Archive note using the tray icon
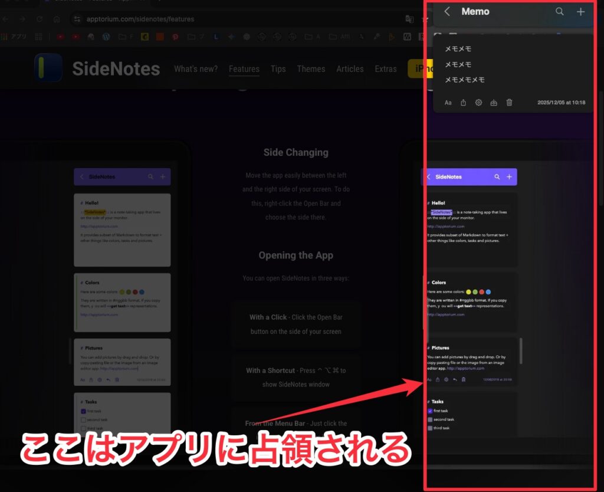 494,103
